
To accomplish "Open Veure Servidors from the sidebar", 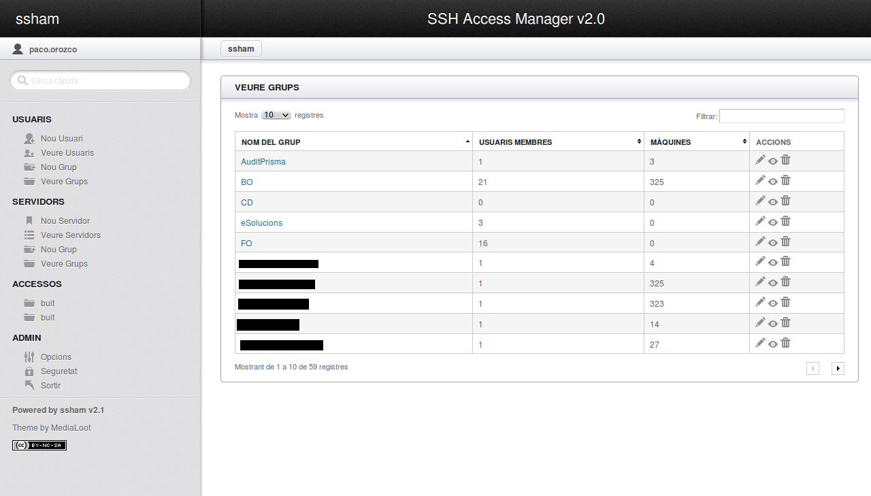I will coord(70,235).
